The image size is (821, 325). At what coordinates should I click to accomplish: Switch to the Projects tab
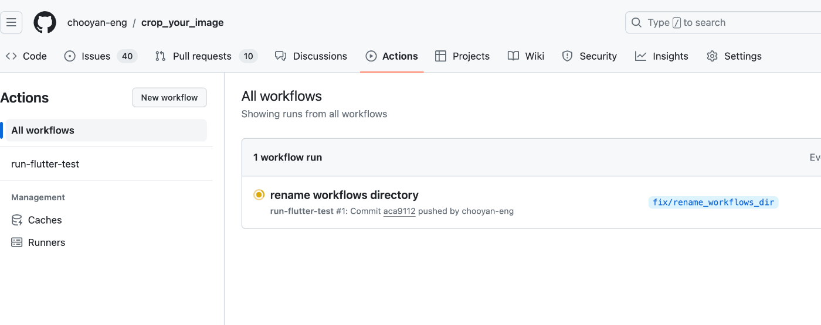pos(462,56)
